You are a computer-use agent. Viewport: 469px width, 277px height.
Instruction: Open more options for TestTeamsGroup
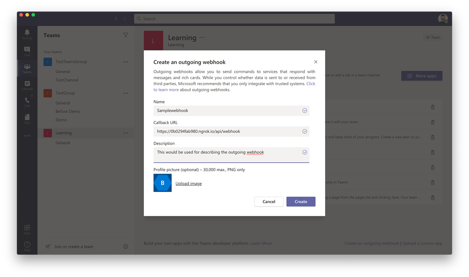click(125, 61)
